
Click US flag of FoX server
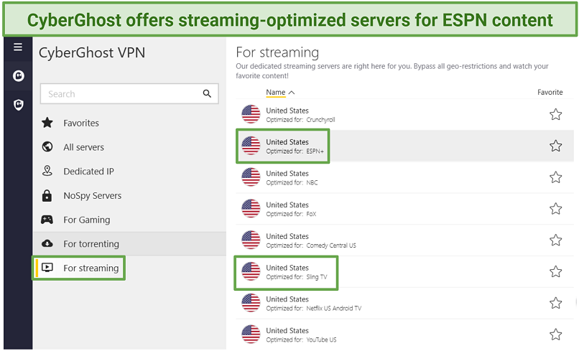[251, 209]
